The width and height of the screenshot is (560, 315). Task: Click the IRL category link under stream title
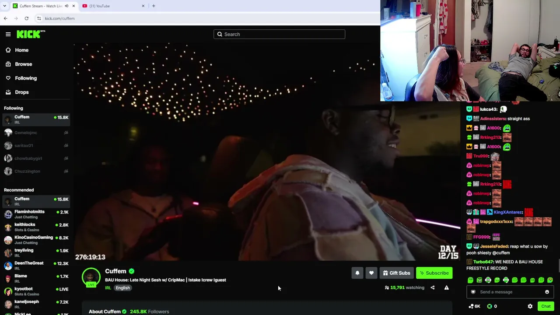pos(108,288)
